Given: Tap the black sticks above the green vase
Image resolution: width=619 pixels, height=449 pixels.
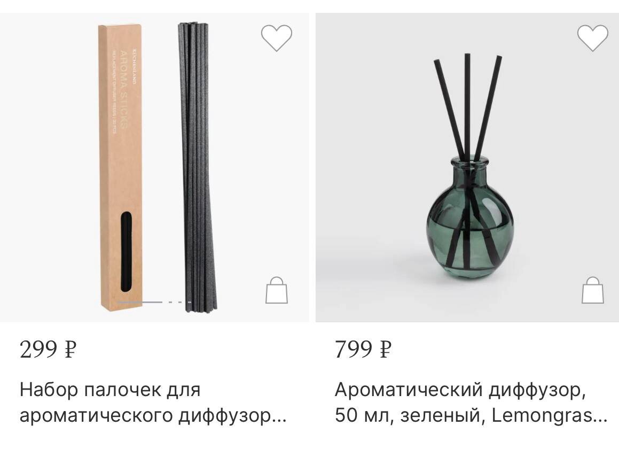Looking at the screenshot, I should click(x=467, y=107).
